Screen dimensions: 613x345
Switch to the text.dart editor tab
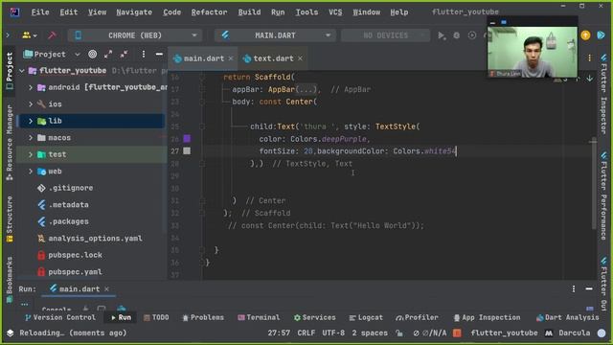coord(273,58)
